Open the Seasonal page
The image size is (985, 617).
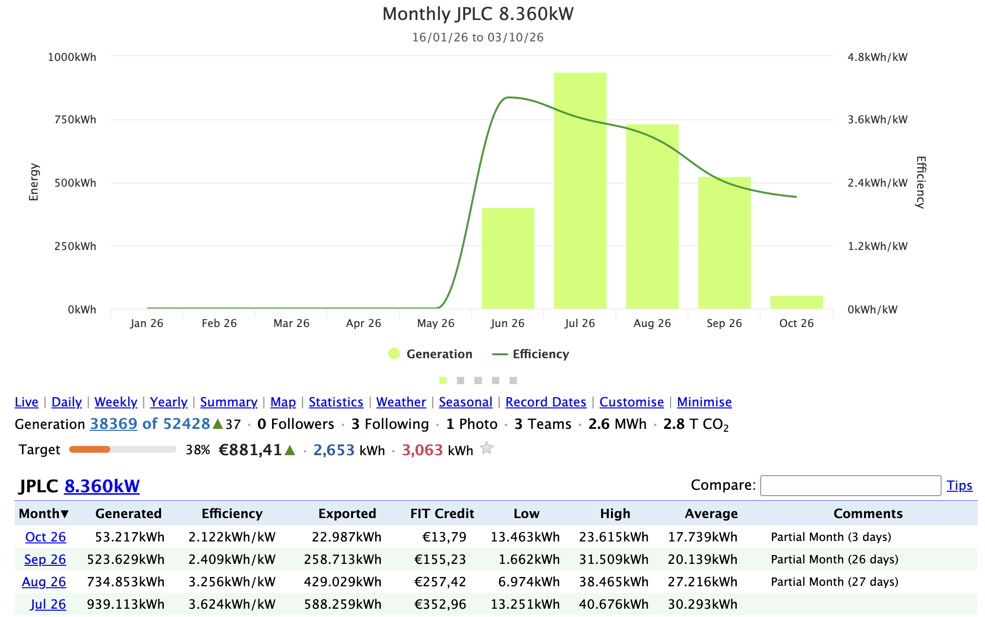click(466, 402)
